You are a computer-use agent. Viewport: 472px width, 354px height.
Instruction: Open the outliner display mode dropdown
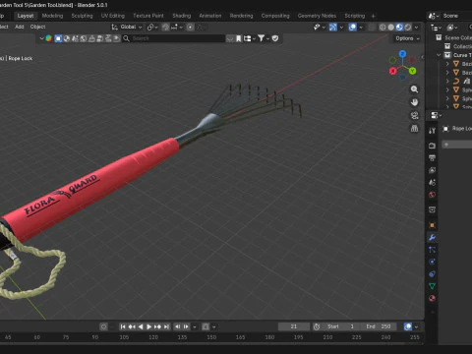pyautogui.click(x=452, y=28)
